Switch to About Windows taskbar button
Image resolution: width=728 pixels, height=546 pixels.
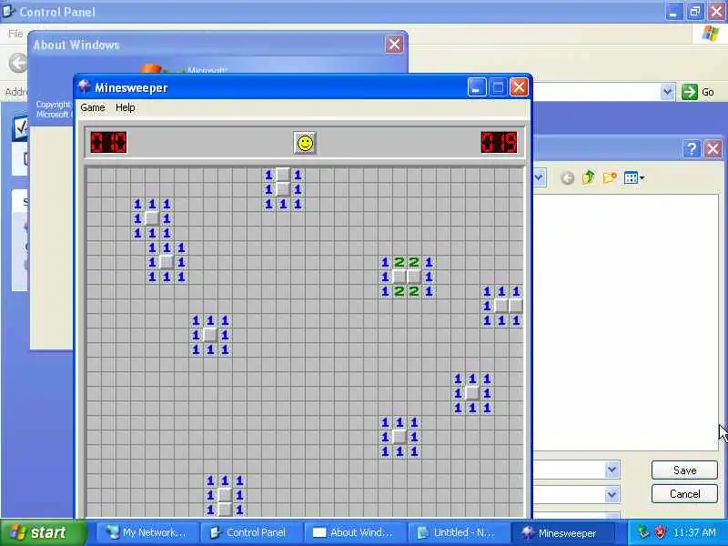click(356, 532)
